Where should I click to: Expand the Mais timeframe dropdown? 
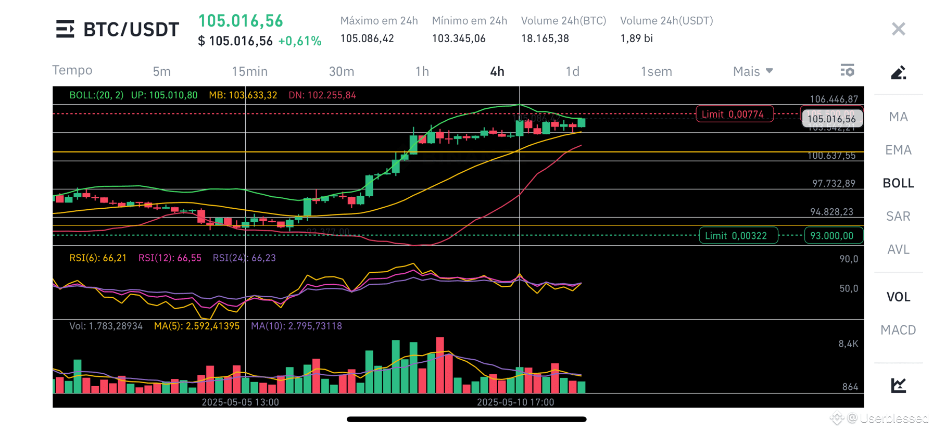click(x=753, y=71)
